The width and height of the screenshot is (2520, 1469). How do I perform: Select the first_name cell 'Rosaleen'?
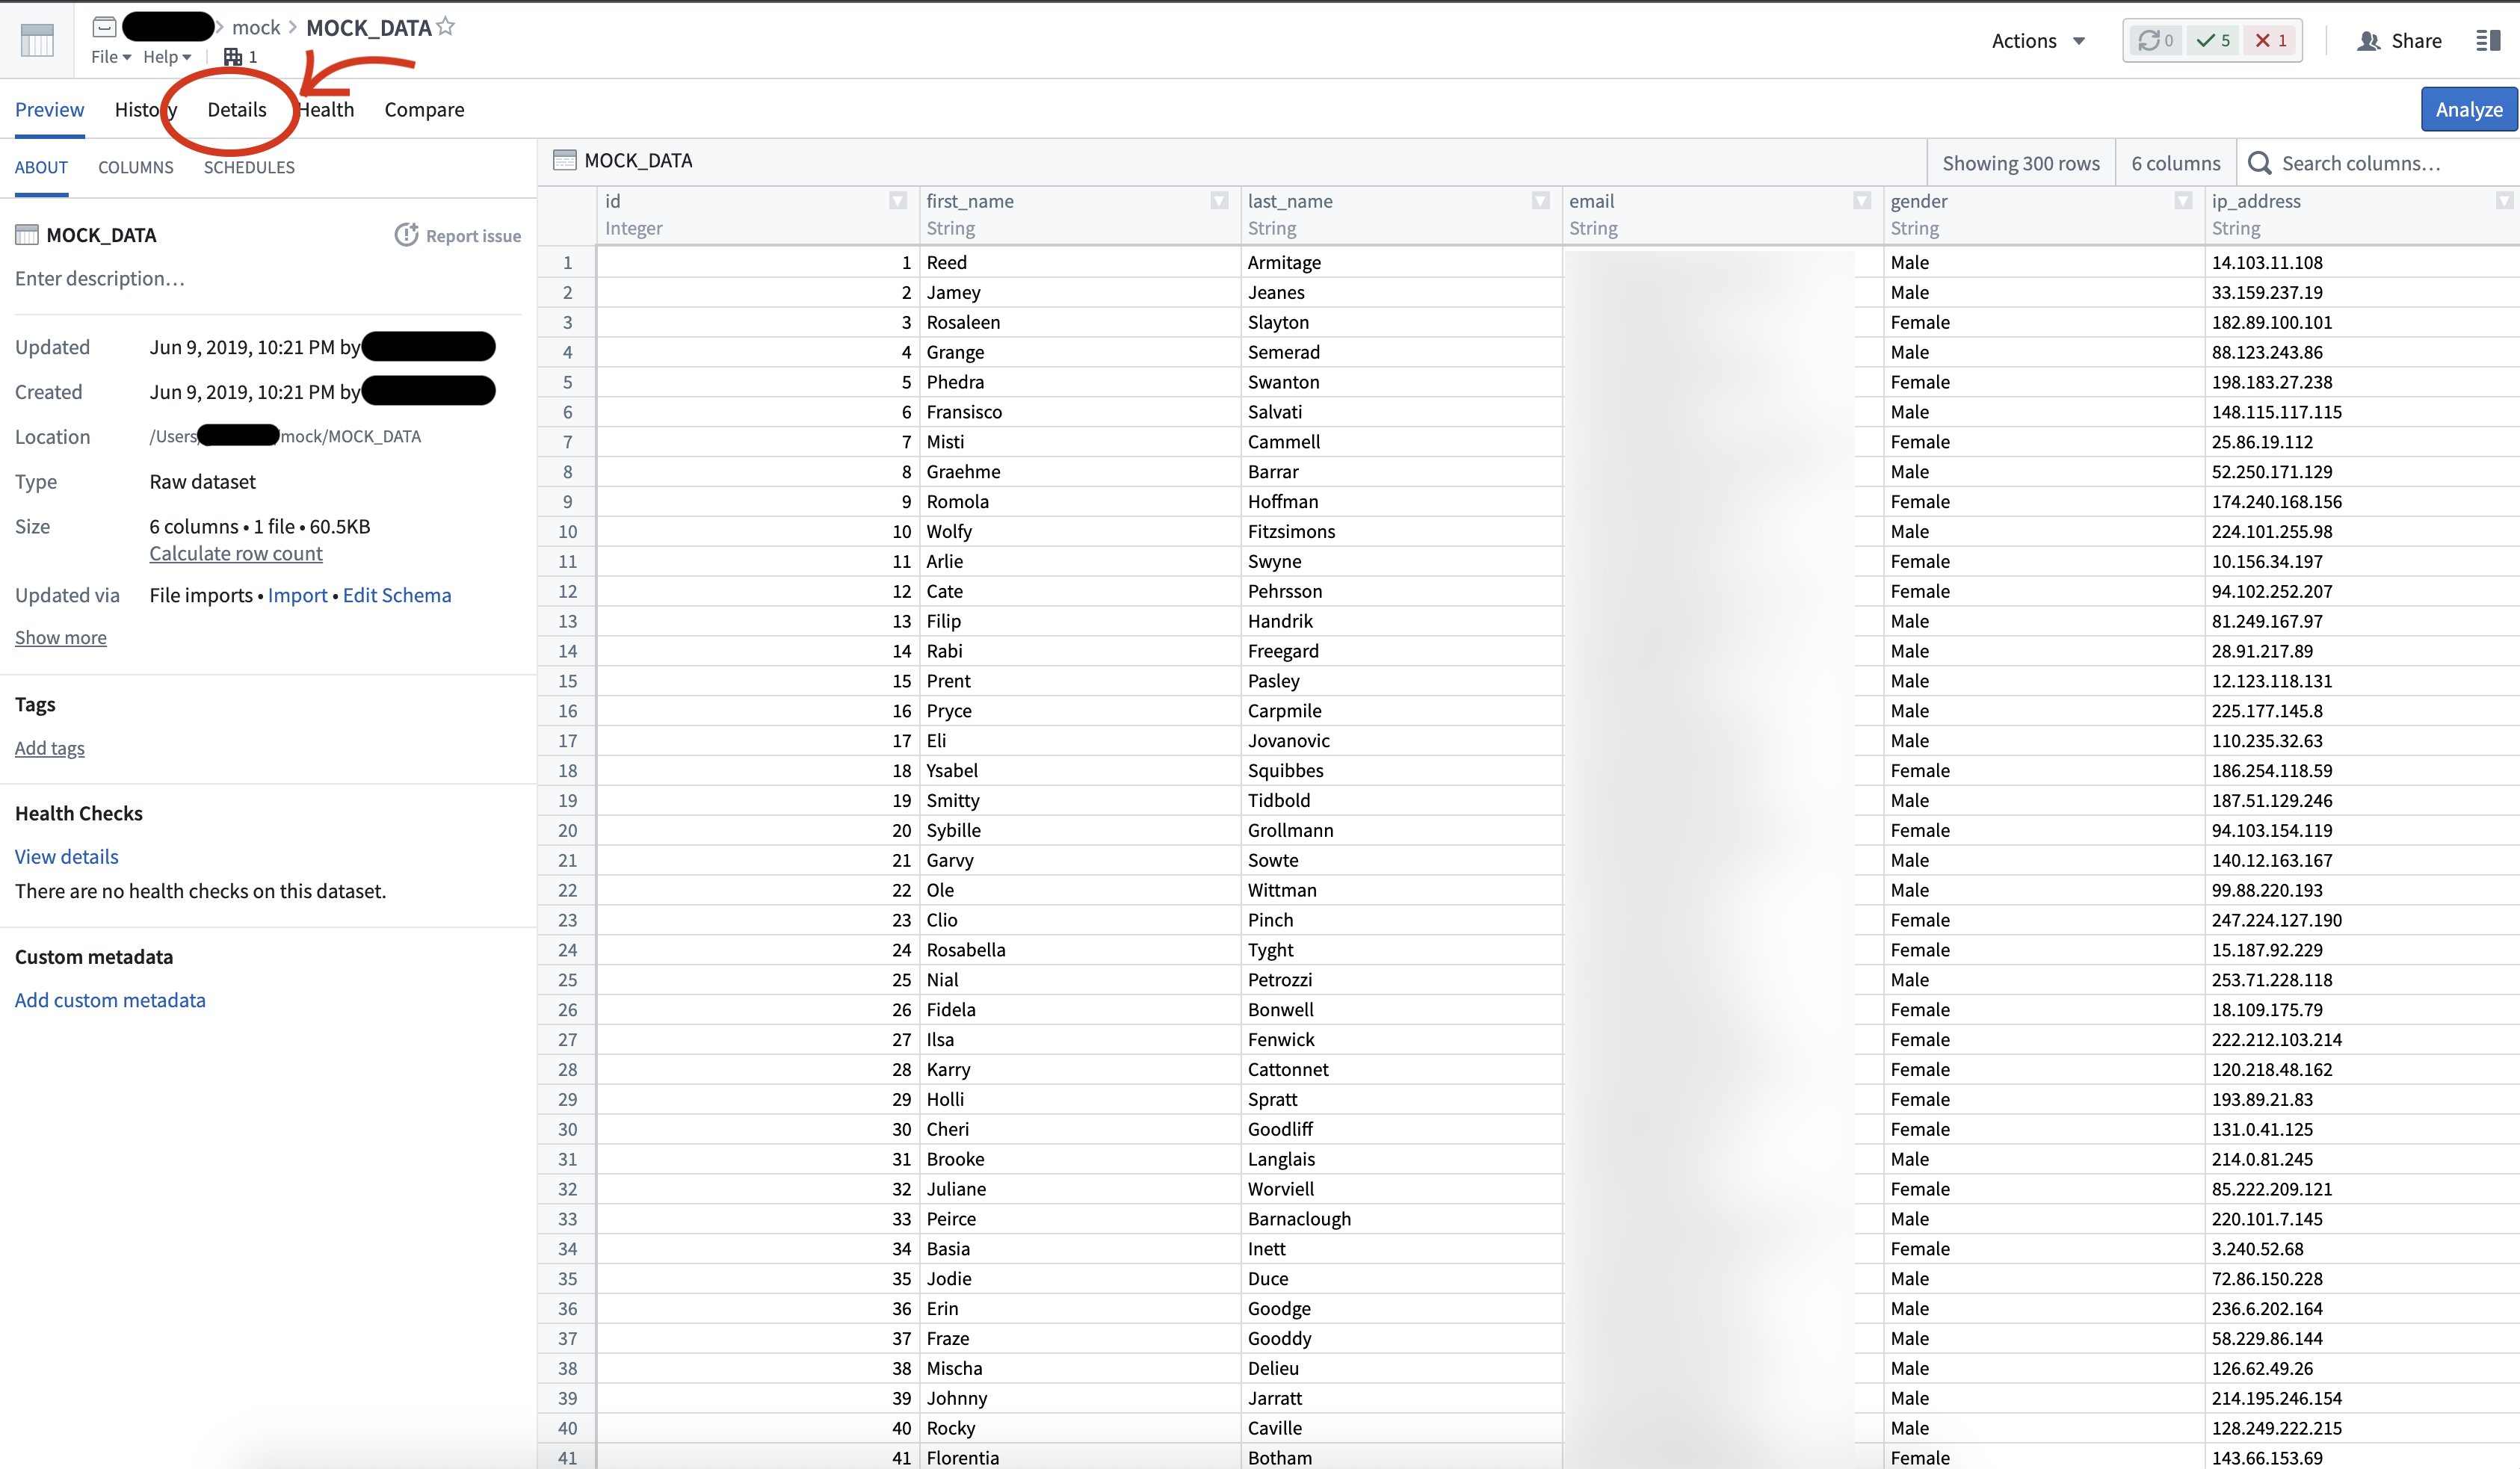point(1079,322)
